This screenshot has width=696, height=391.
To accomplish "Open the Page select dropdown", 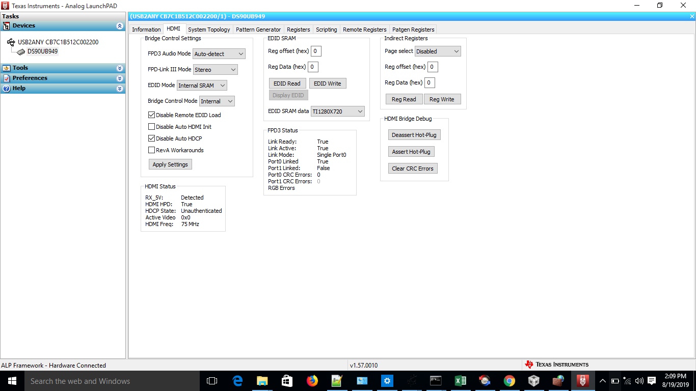I will coord(438,51).
